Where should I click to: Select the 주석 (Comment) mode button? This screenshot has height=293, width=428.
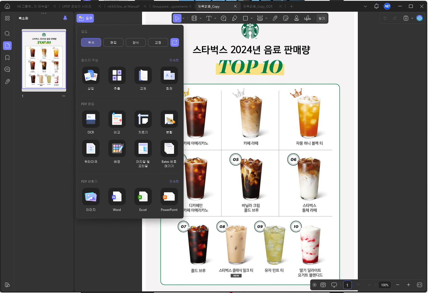(91, 42)
